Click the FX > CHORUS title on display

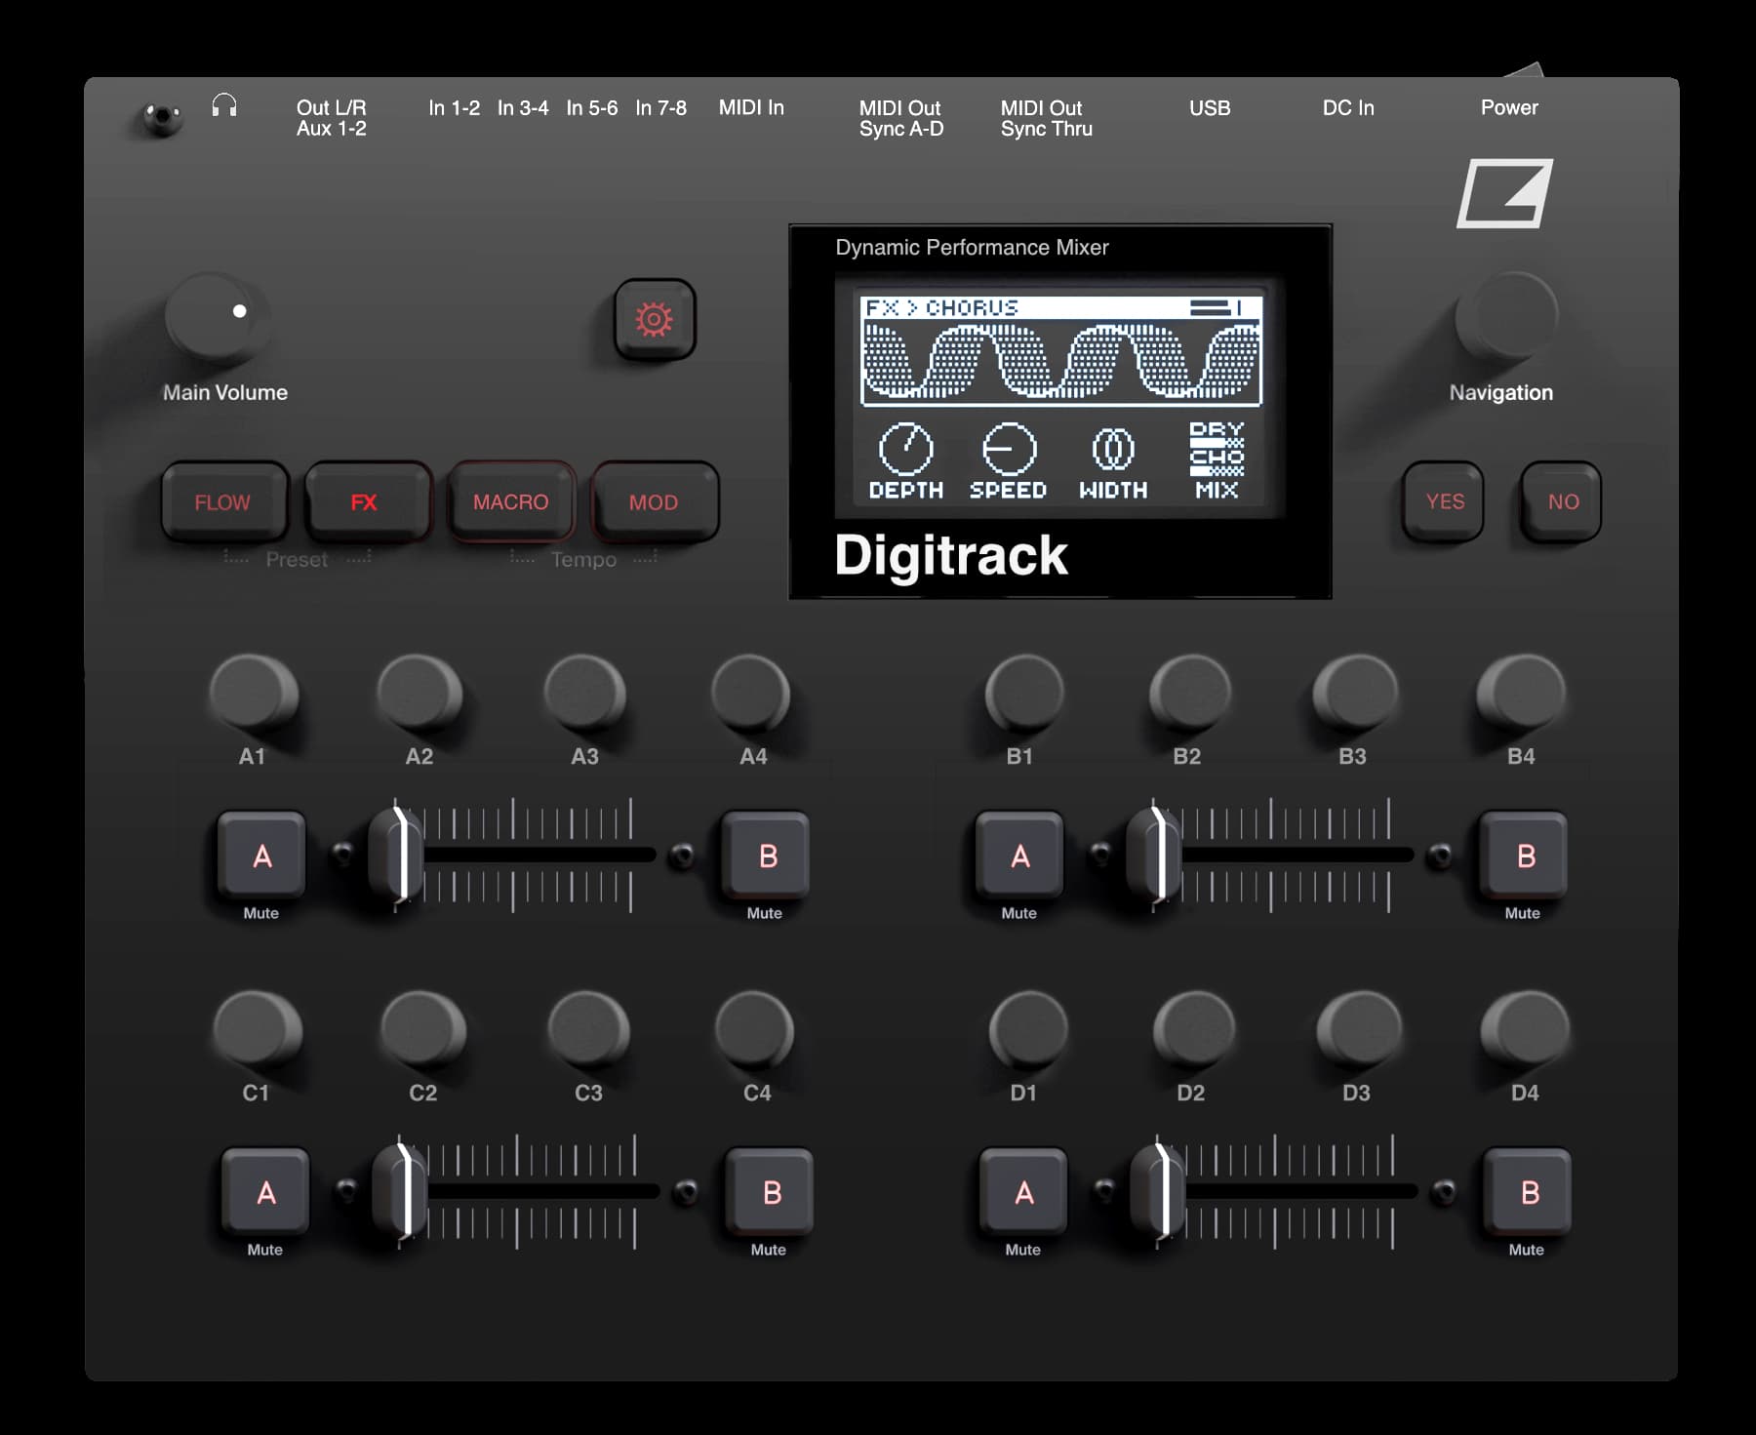[x=942, y=308]
